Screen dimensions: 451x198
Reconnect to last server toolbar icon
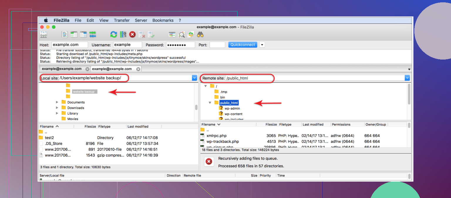pos(151,34)
